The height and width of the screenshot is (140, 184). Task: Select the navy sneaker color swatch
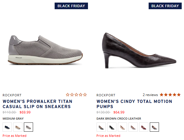coord(7,127)
